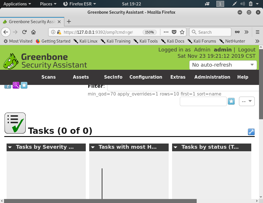
Task: Click the filter name input box
Action: pos(203,101)
